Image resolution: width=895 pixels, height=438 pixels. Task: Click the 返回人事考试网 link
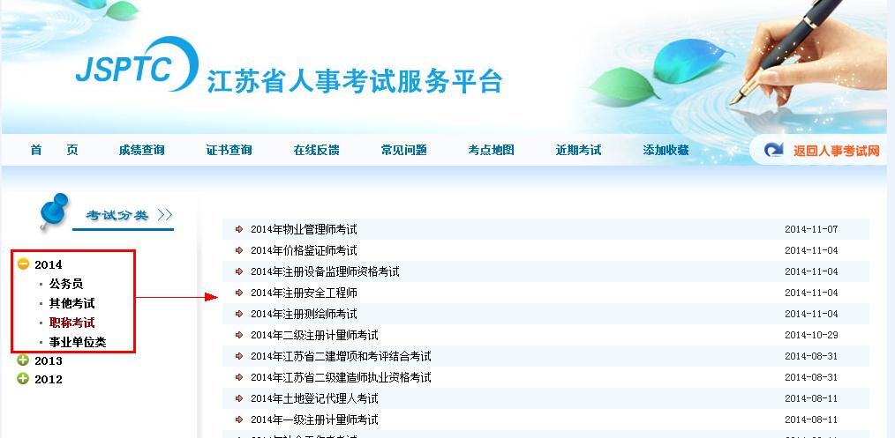(x=836, y=151)
